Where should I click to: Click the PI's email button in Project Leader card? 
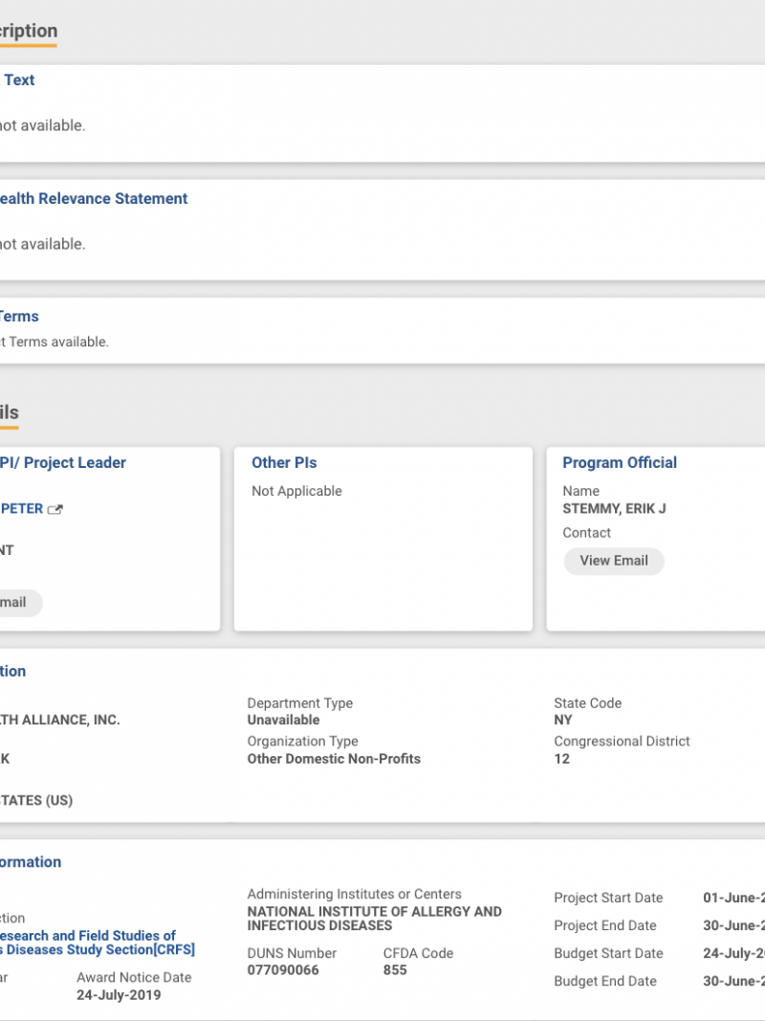click(x=17, y=603)
